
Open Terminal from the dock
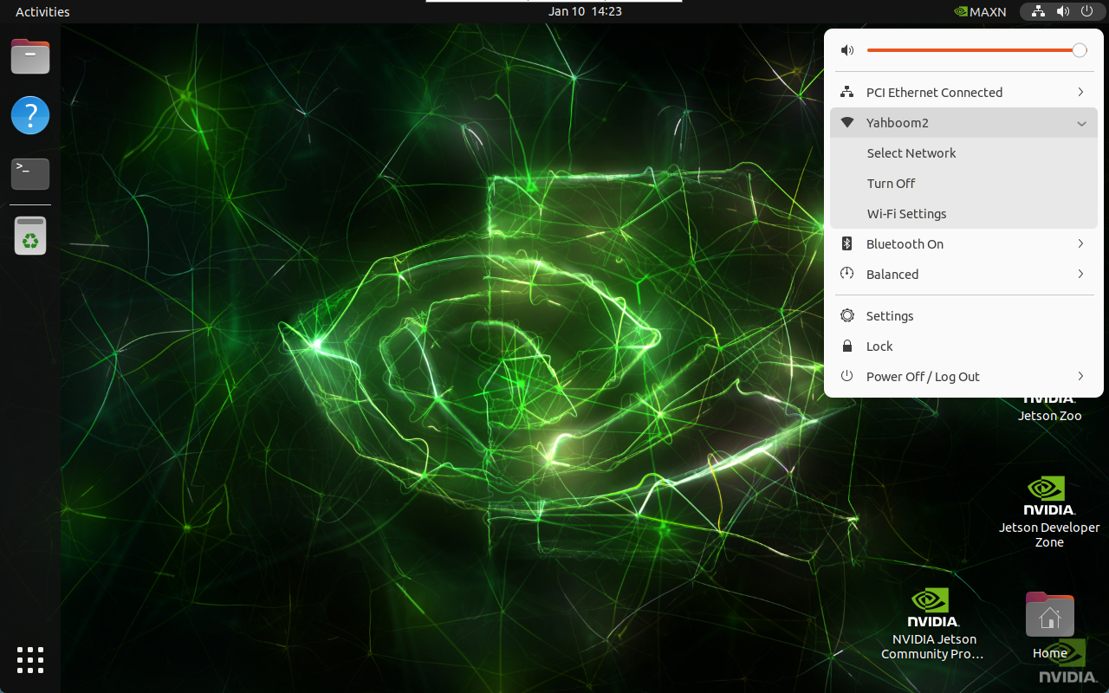tap(30, 173)
